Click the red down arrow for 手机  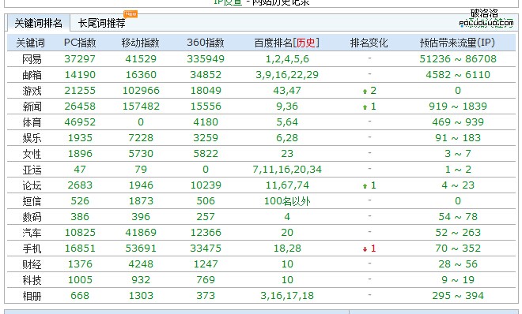[365, 249]
